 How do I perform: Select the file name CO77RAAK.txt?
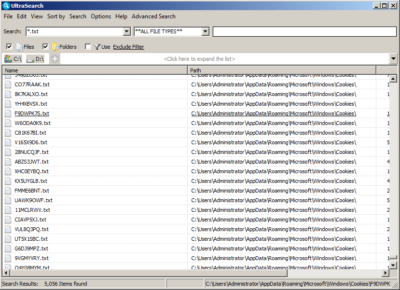click(x=32, y=84)
